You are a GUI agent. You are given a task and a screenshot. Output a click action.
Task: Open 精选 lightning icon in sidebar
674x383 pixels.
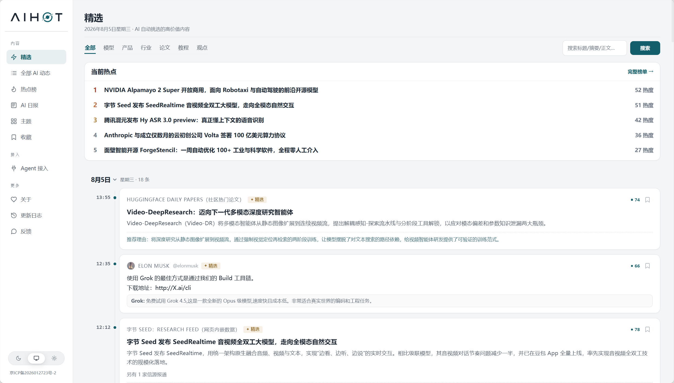coord(14,57)
